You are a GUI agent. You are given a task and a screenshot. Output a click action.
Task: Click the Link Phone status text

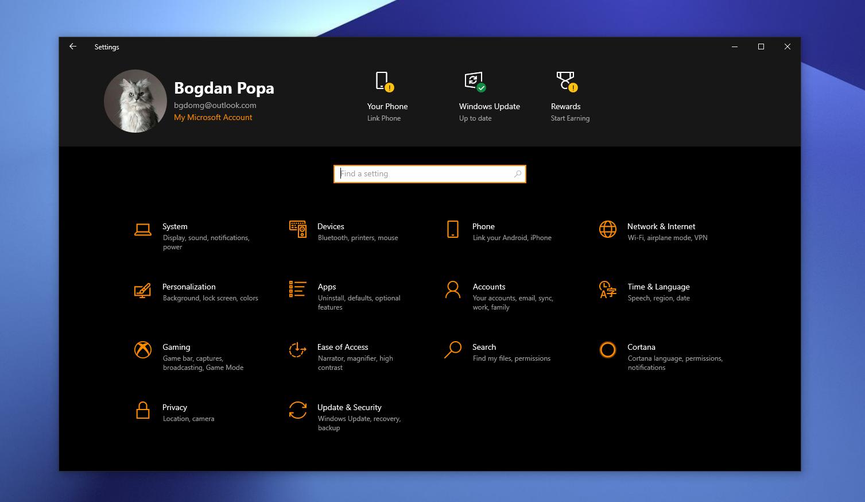tap(384, 118)
